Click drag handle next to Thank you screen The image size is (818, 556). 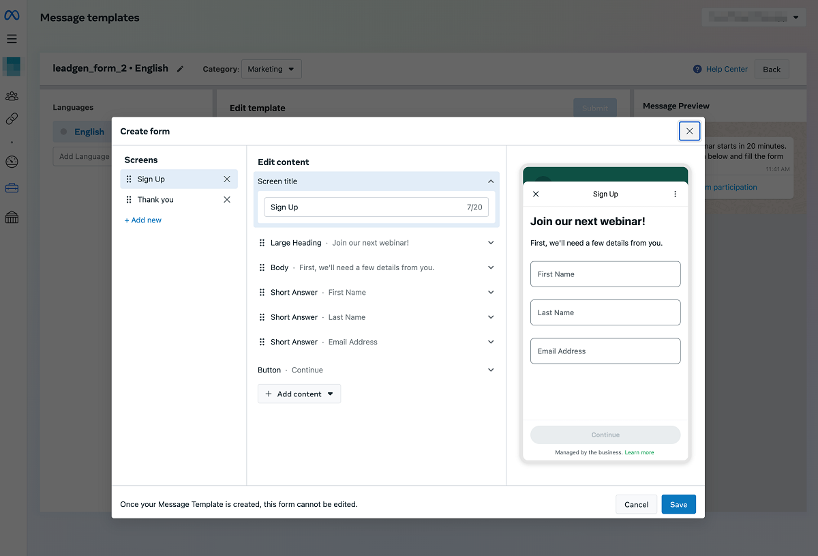click(x=129, y=200)
